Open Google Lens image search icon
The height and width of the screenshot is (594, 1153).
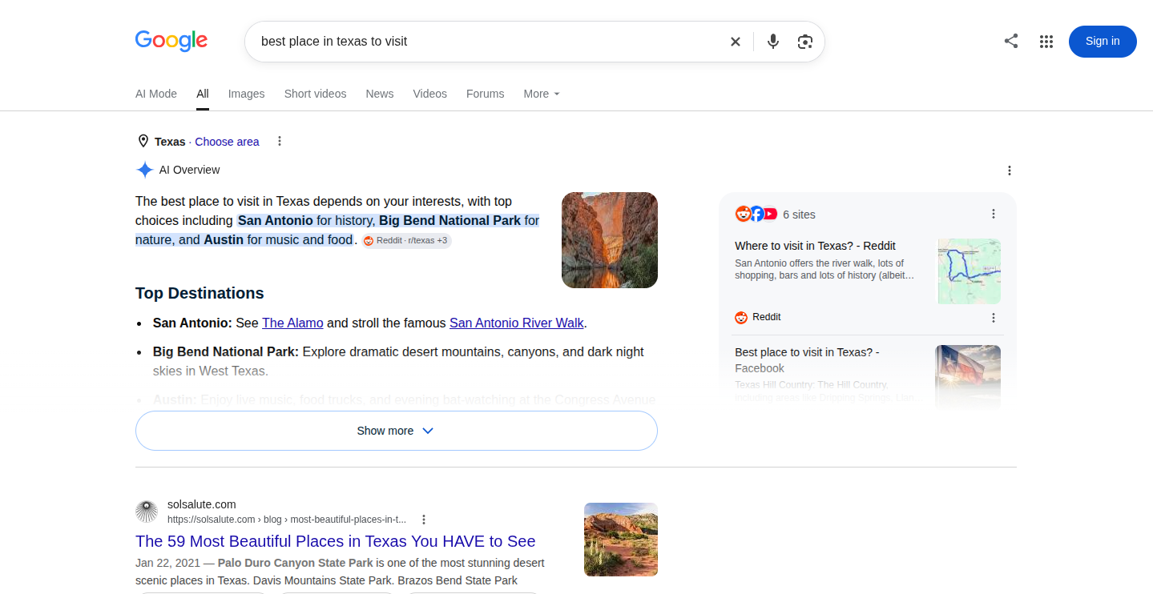[805, 42]
